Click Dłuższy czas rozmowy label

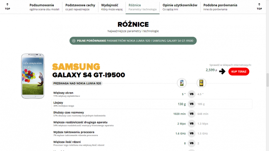pos(68,113)
